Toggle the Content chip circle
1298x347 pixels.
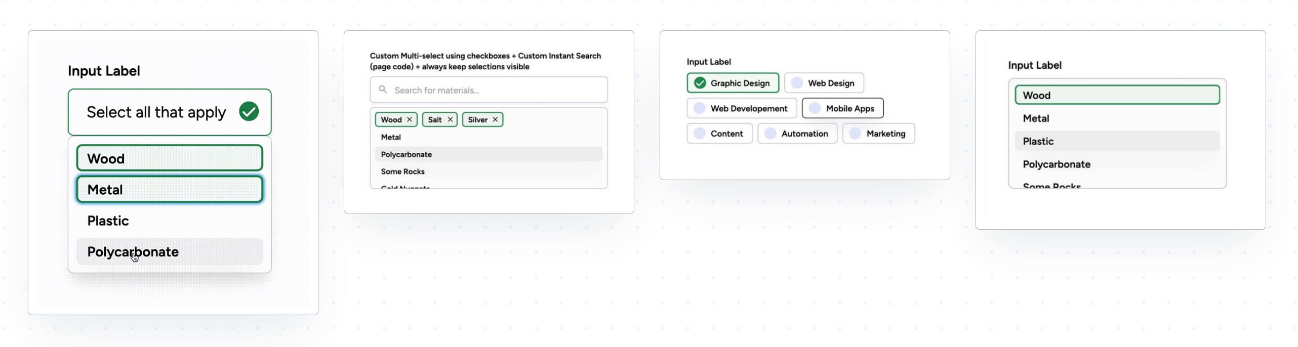(700, 134)
